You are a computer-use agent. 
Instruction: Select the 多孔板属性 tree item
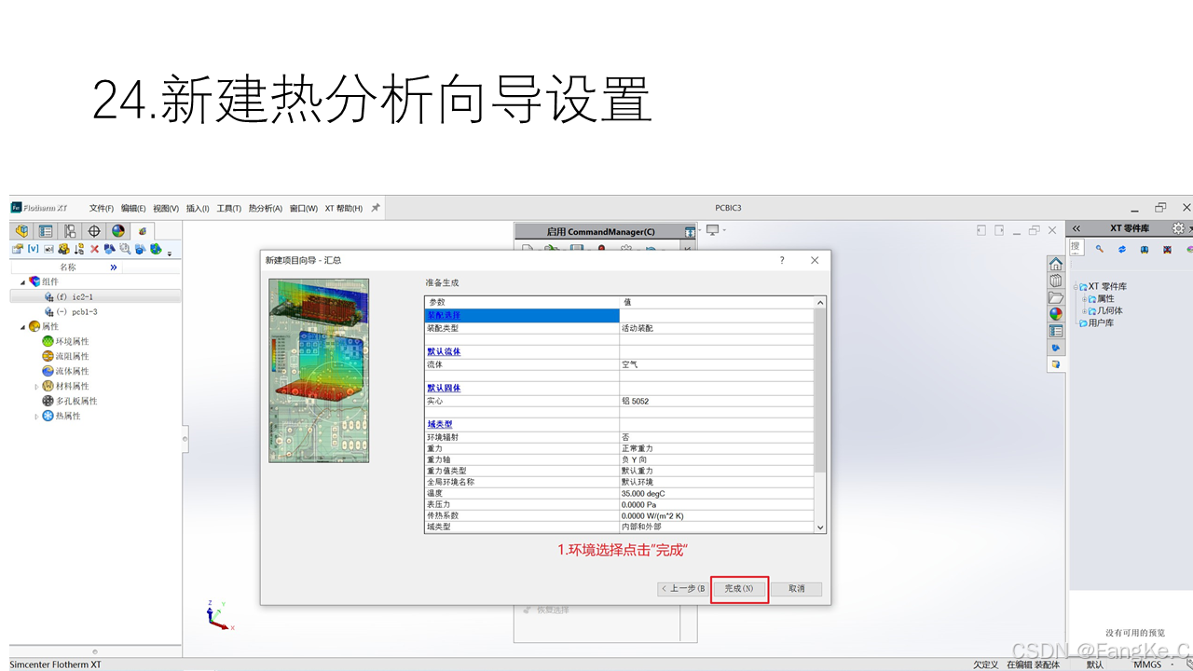69,401
